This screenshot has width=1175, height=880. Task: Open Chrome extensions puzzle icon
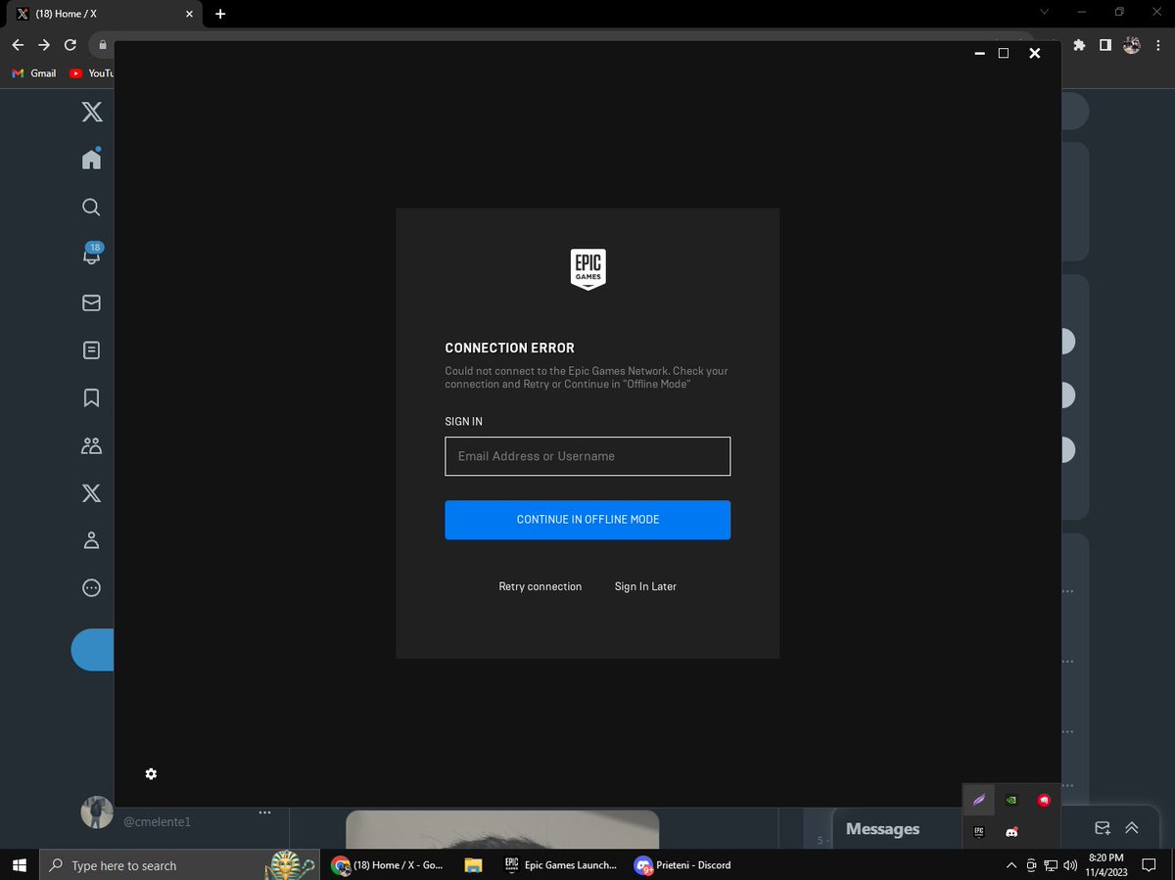click(1080, 45)
